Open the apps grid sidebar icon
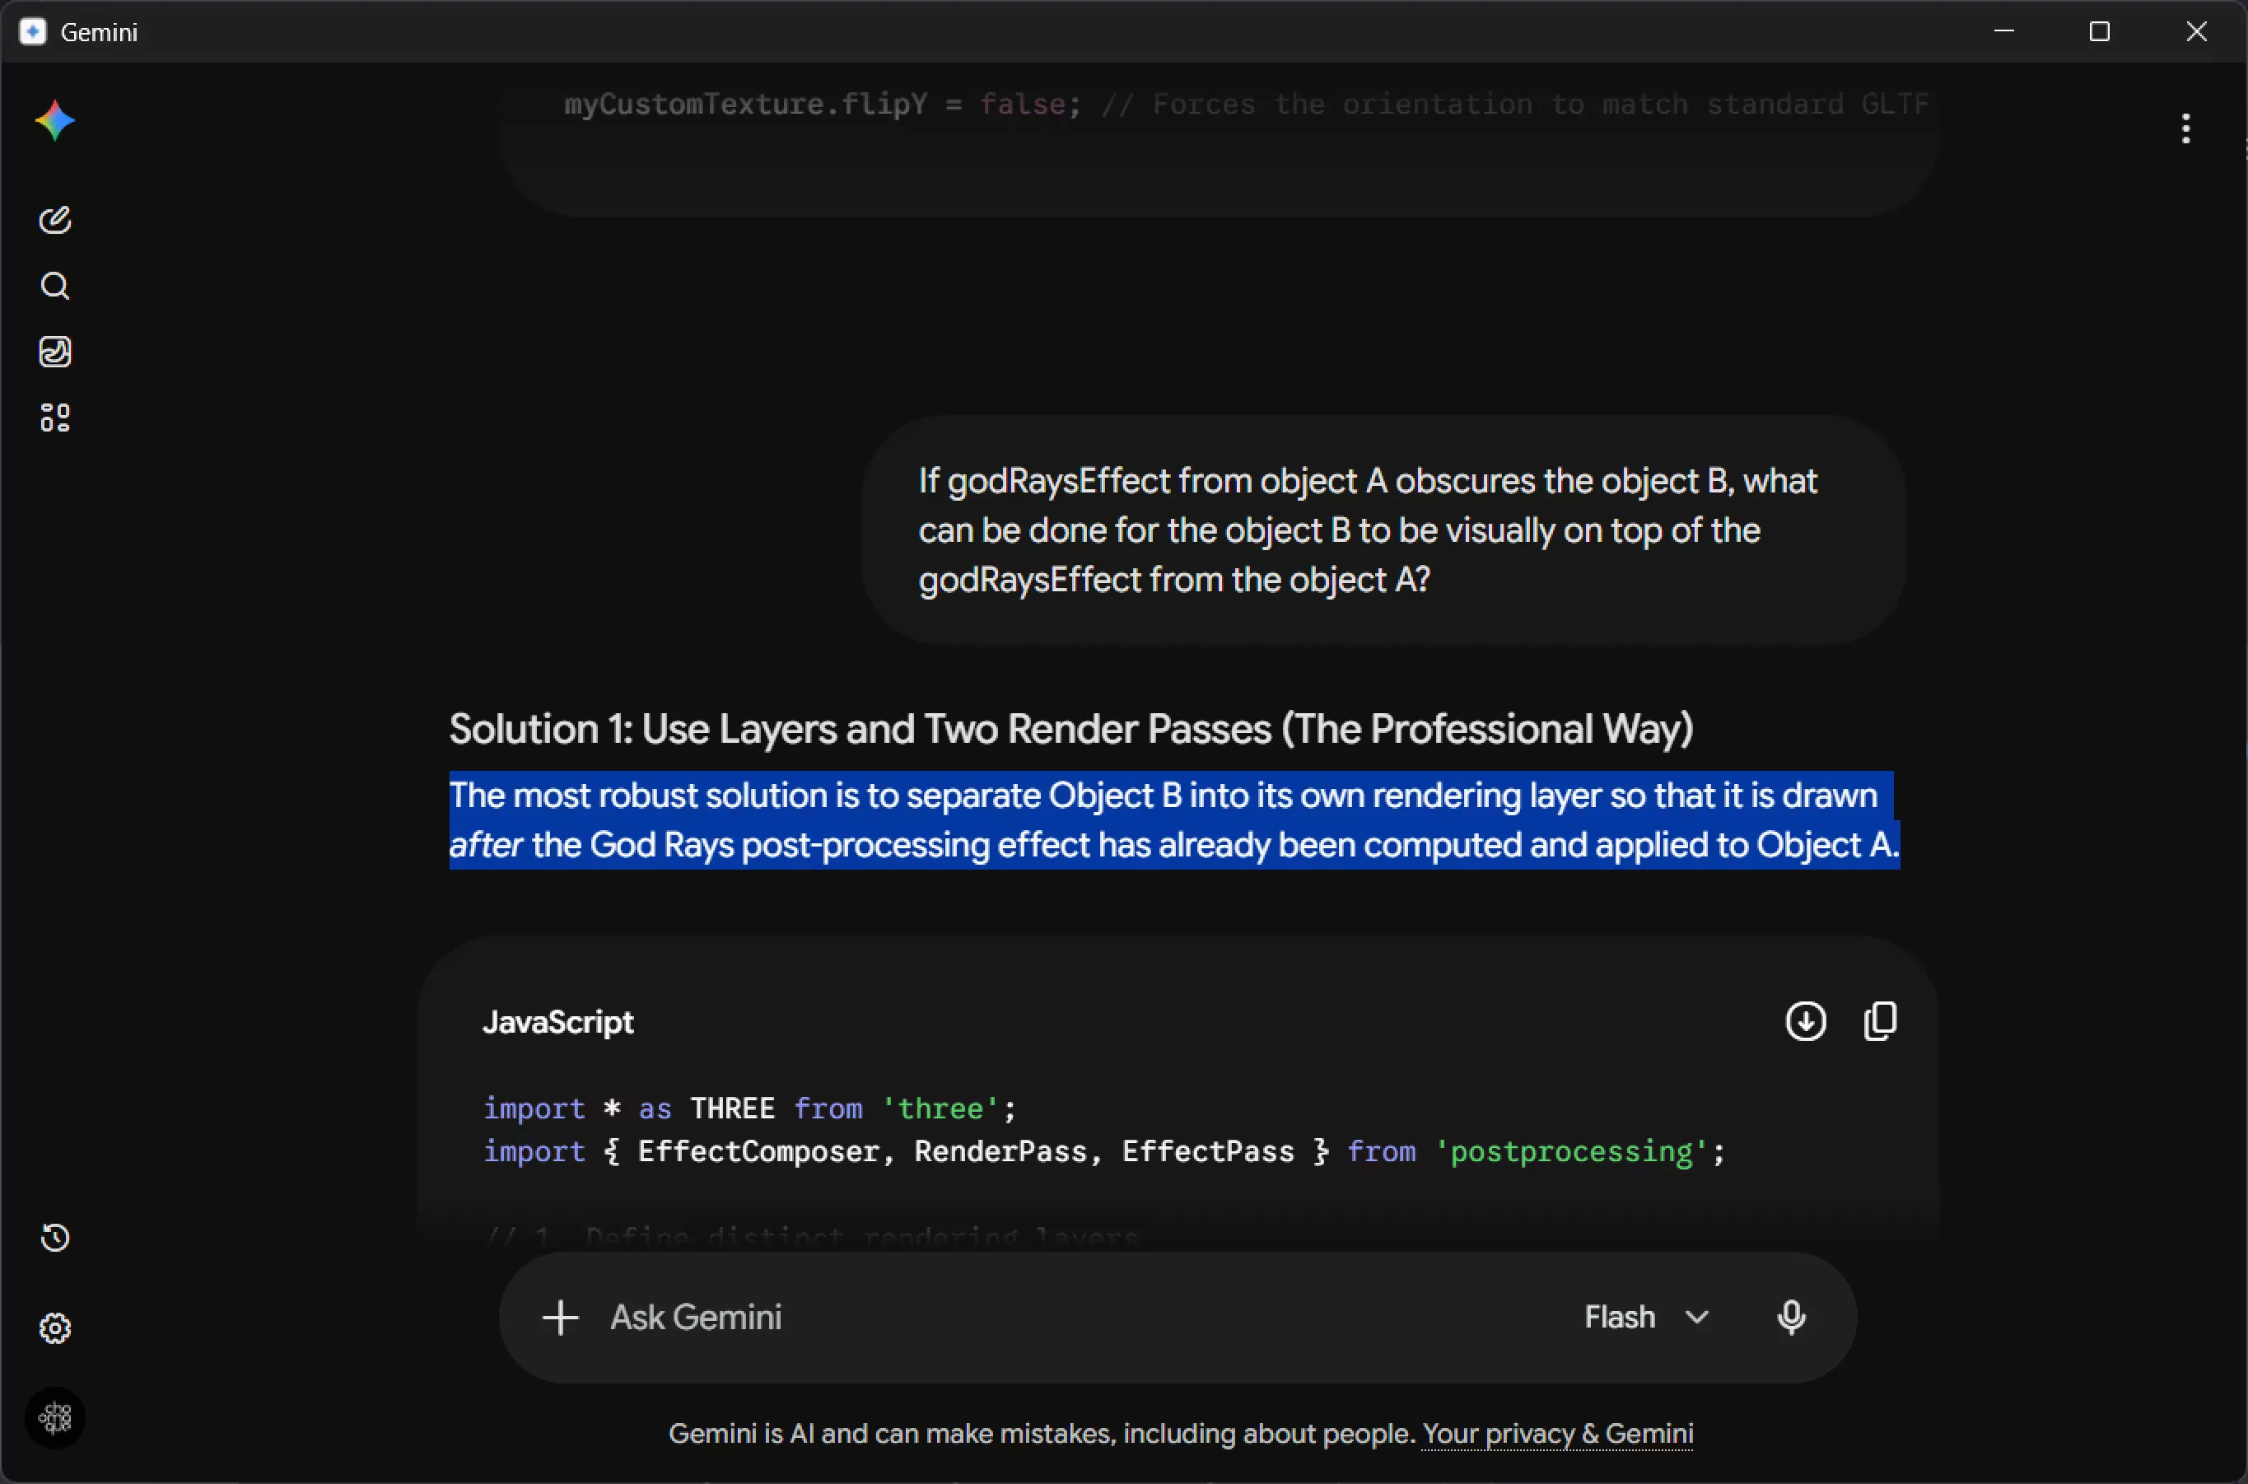2248x1484 pixels. 55,418
